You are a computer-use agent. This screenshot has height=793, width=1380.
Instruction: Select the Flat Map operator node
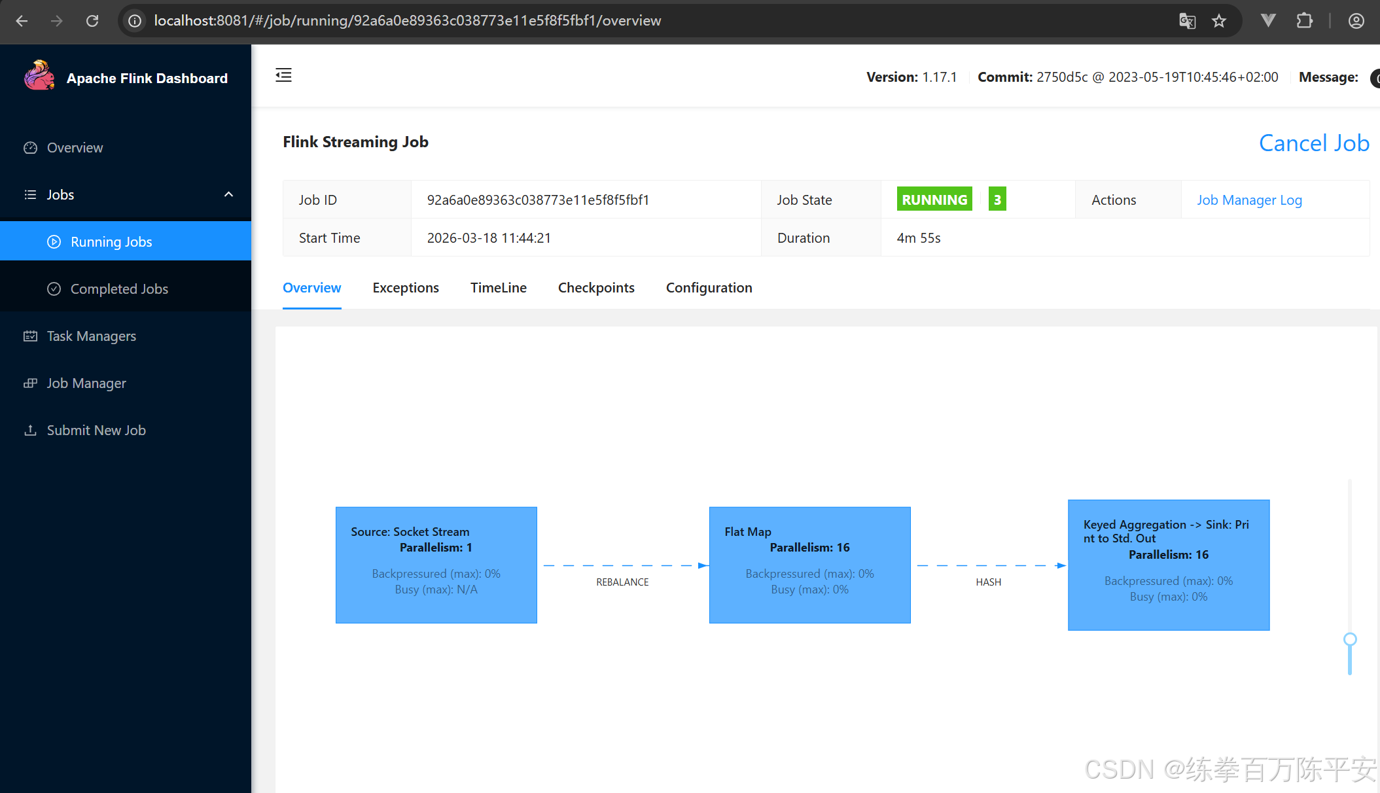(x=809, y=565)
